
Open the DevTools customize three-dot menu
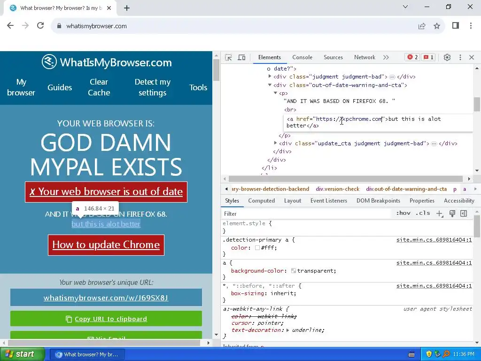(x=460, y=57)
